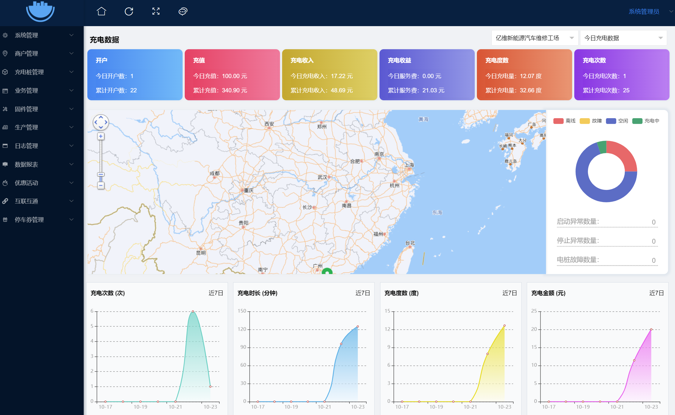
Task: Click the 充电收入 summary card
Action: click(x=329, y=75)
